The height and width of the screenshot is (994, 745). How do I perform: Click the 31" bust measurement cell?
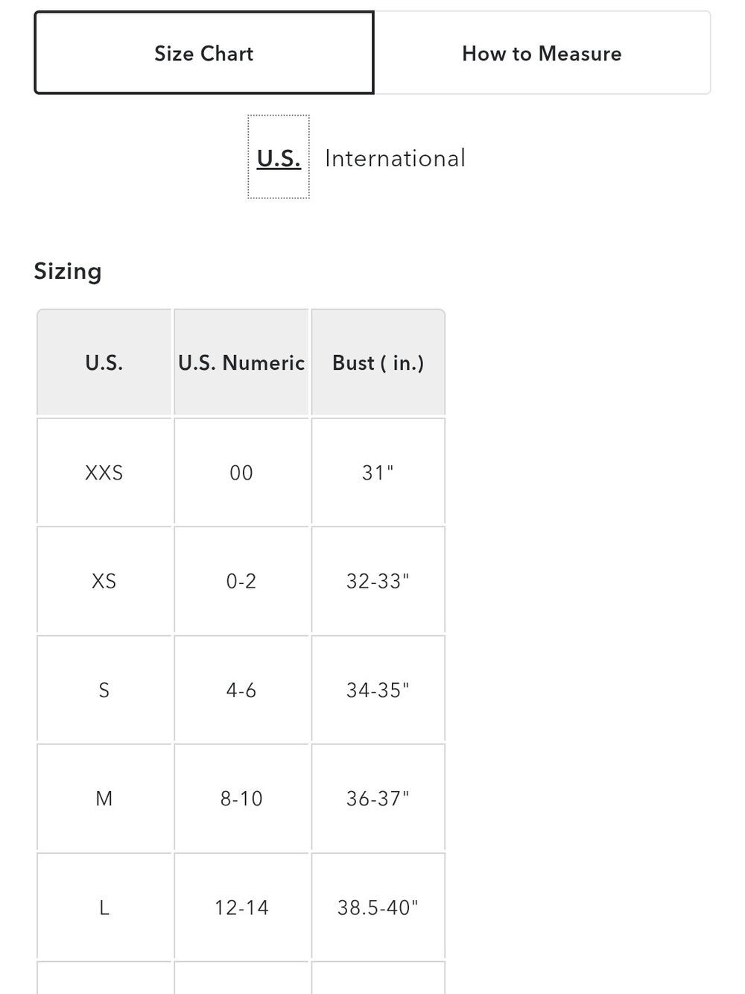click(378, 472)
